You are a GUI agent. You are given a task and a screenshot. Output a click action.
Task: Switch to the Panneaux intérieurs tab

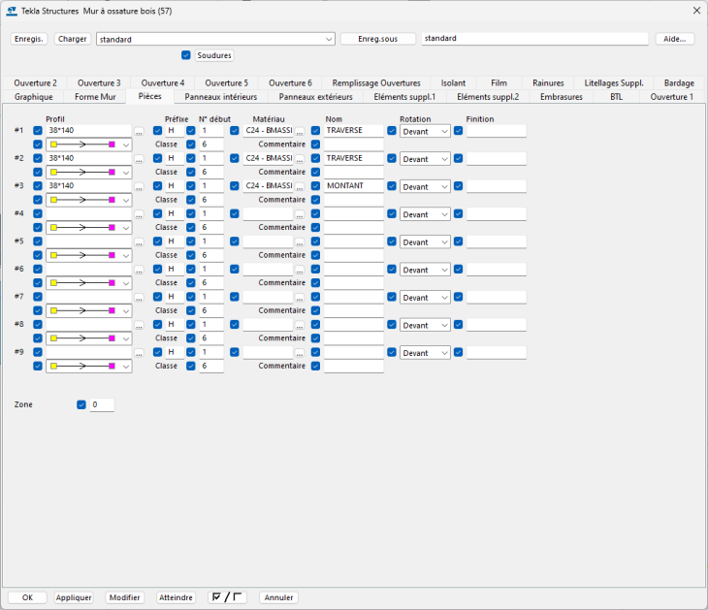(220, 97)
